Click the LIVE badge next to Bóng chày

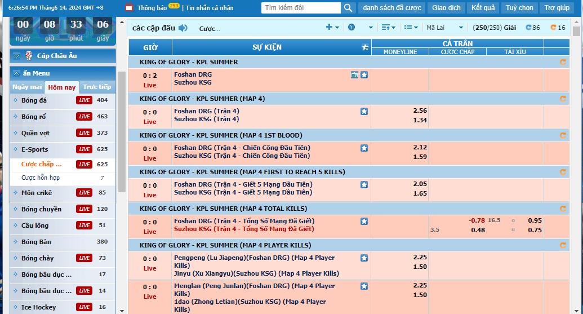84,258
